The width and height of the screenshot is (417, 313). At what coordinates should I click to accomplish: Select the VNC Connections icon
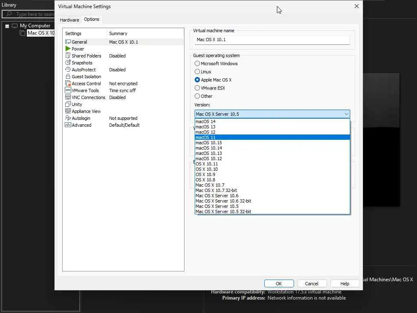click(68, 97)
